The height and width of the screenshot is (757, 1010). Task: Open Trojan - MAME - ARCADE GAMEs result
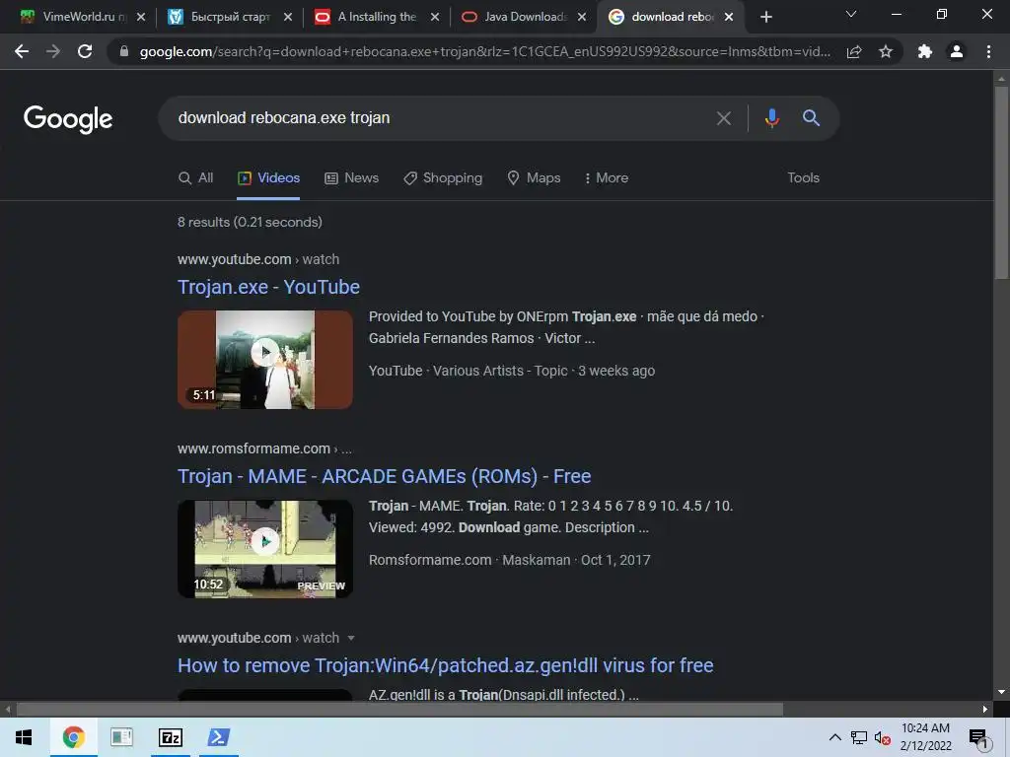click(x=384, y=476)
